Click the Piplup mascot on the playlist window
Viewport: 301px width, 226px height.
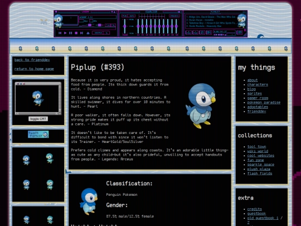tap(241, 21)
